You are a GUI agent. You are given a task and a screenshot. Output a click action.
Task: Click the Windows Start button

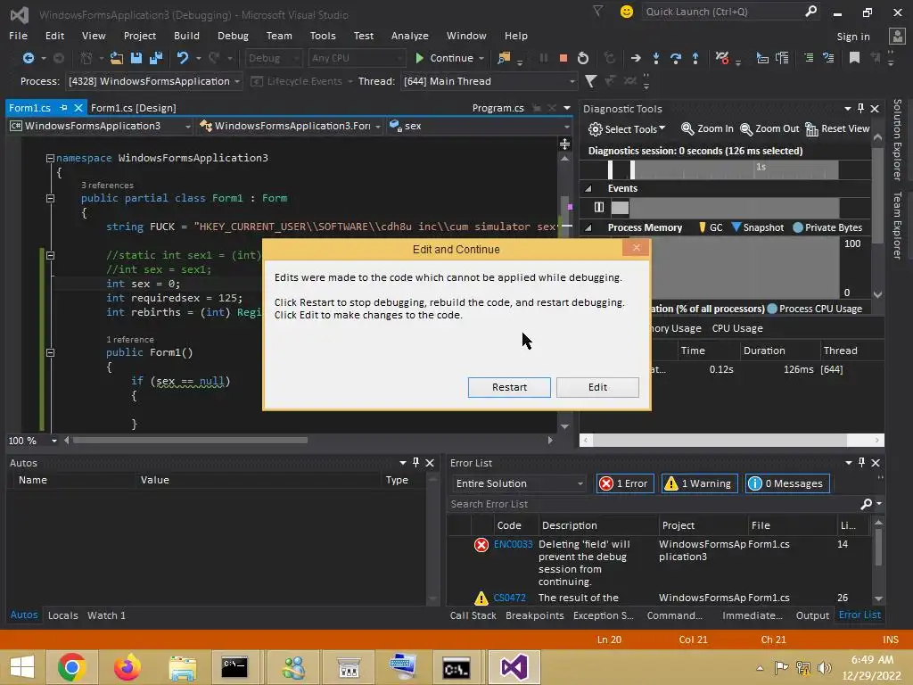point(22,667)
